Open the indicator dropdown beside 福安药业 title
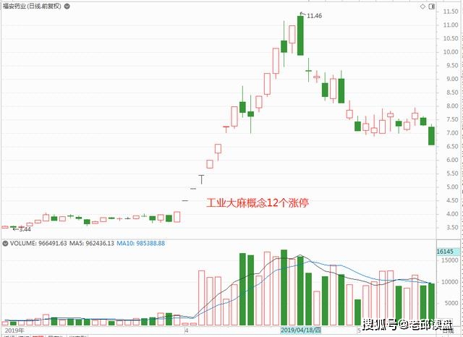463x337 pixels. (67, 6)
